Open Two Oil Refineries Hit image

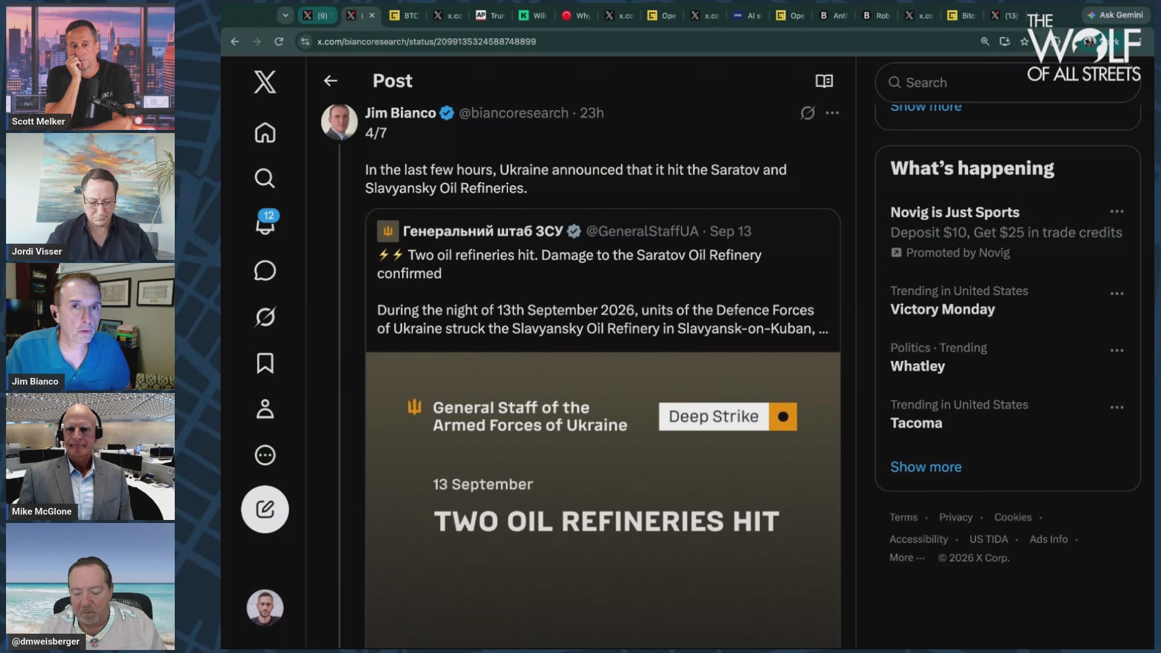pyautogui.click(x=603, y=500)
